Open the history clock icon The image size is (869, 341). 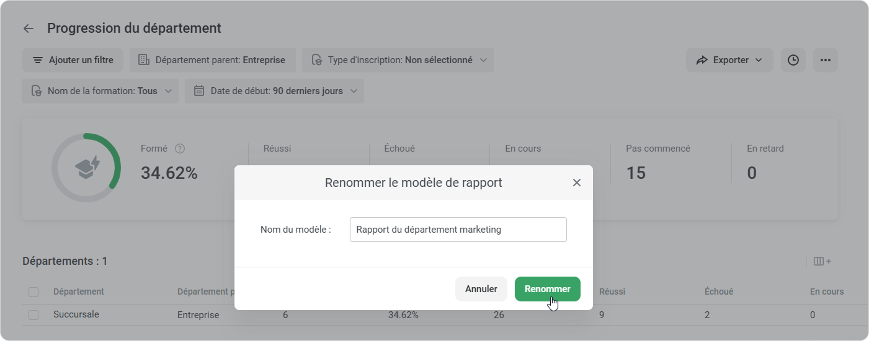[793, 60]
